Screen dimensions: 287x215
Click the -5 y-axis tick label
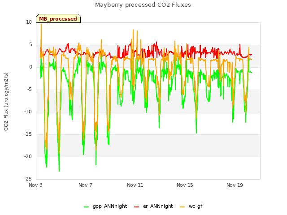pos(30,90)
